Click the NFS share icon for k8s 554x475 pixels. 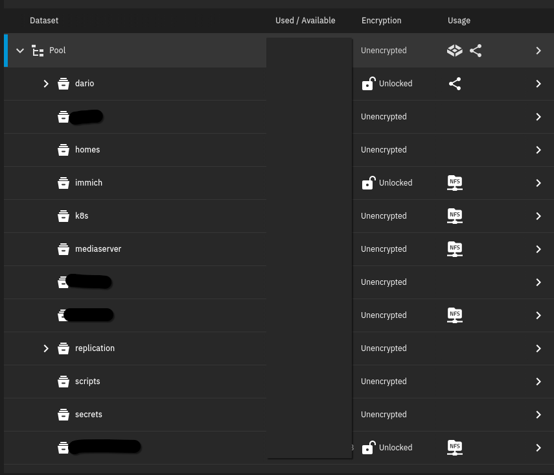[455, 216]
